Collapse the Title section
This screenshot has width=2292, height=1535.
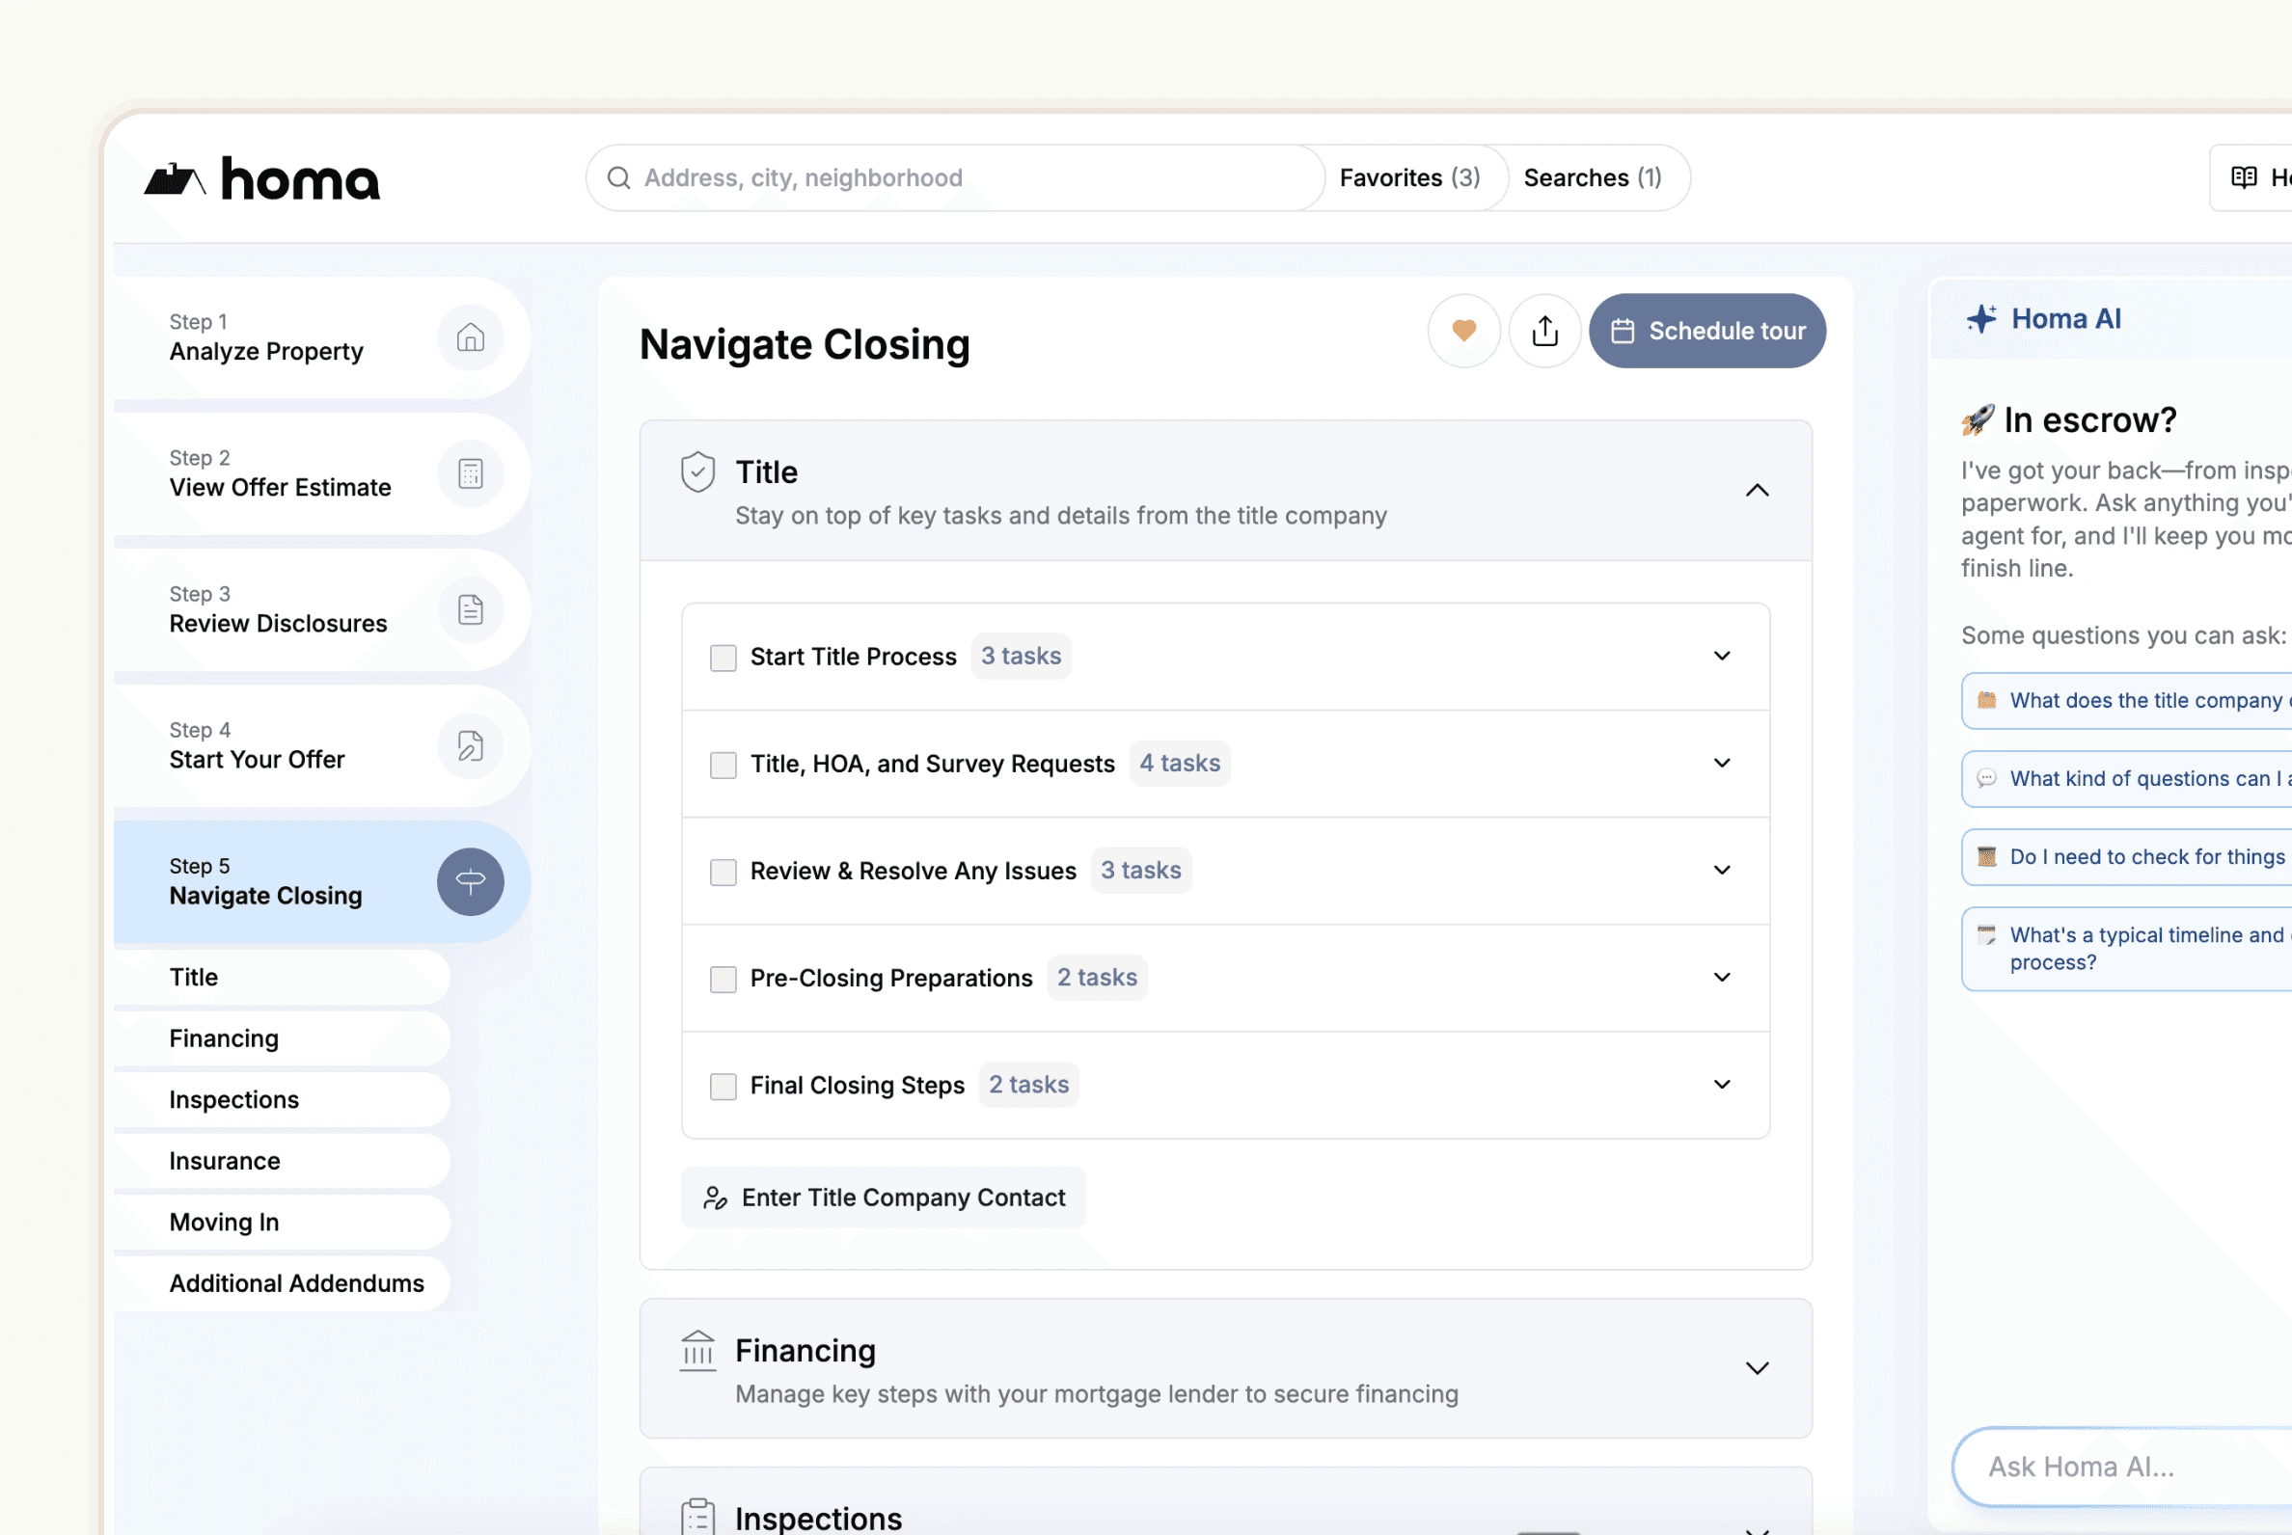1758,491
